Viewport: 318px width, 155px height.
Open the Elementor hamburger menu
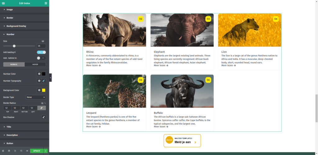[3, 3]
